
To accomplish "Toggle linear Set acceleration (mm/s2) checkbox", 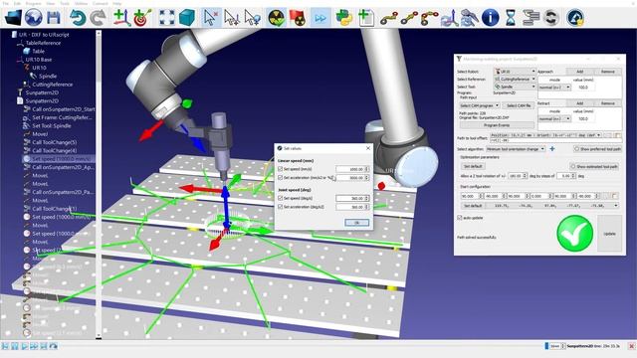I will pos(281,178).
